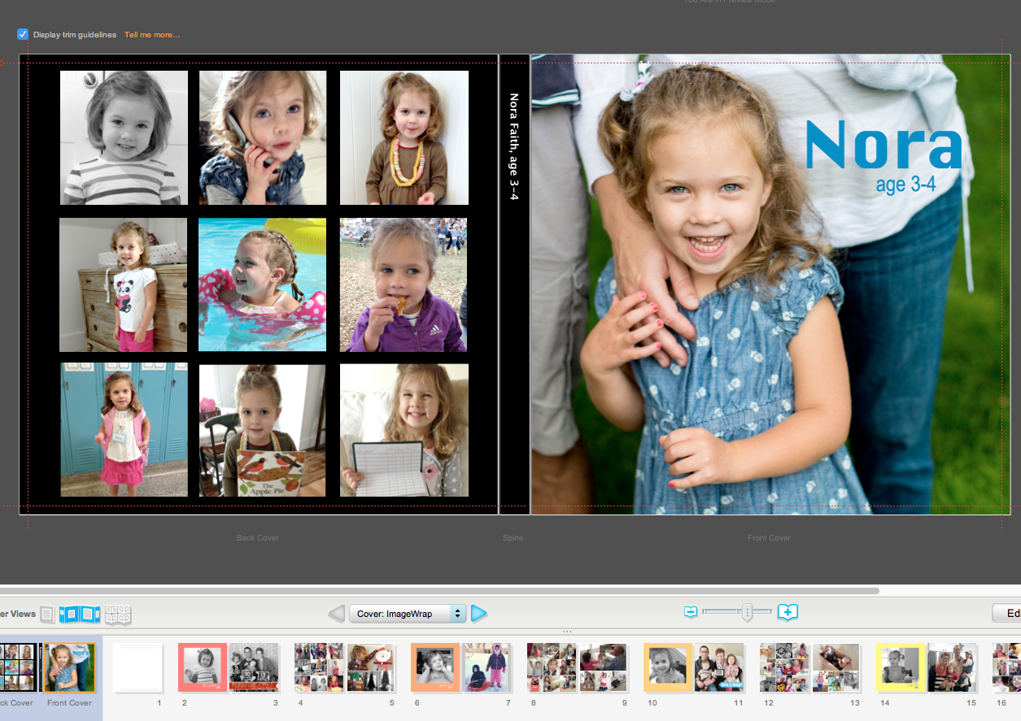Image resolution: width=1021 pixels, height=721 pixels.
Task: Open page 13 thumbnail
Action: pyautogui.click(x=836, y=668)
